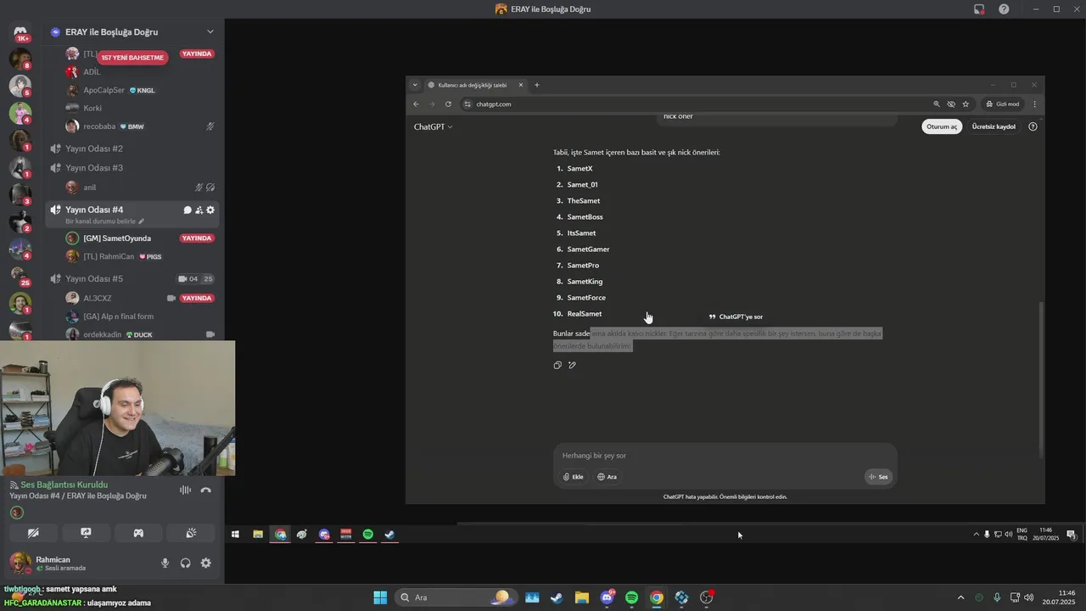The height and width of the screenshot is (611, 1086).
Task: Show hidden system tray icons chevron
Action: (x=960, y=597)
